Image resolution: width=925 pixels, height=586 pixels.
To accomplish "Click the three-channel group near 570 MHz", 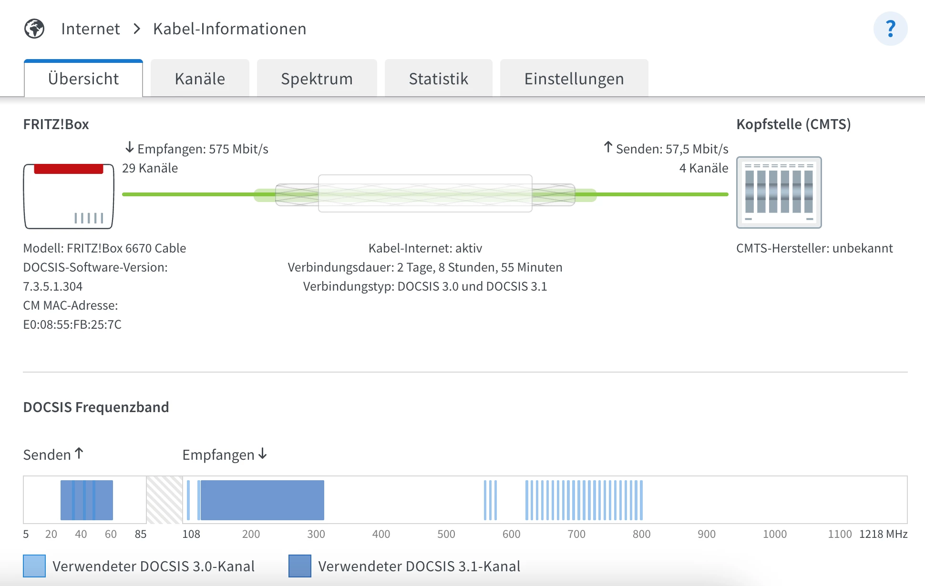I will click(490, 500).
